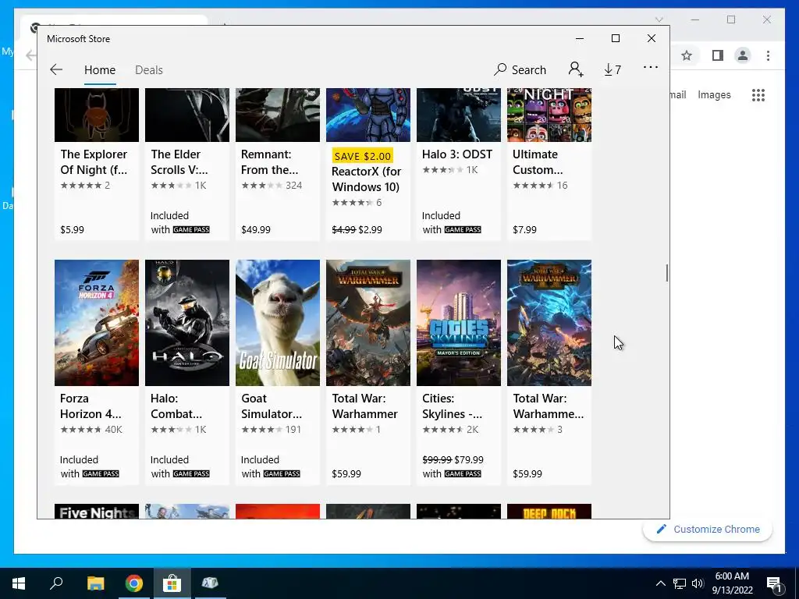The height and width of the screenshot is (599, 799).
Task: Open Chrome three-dot menu
Action: pyautogui.click(x=768, y=55)
